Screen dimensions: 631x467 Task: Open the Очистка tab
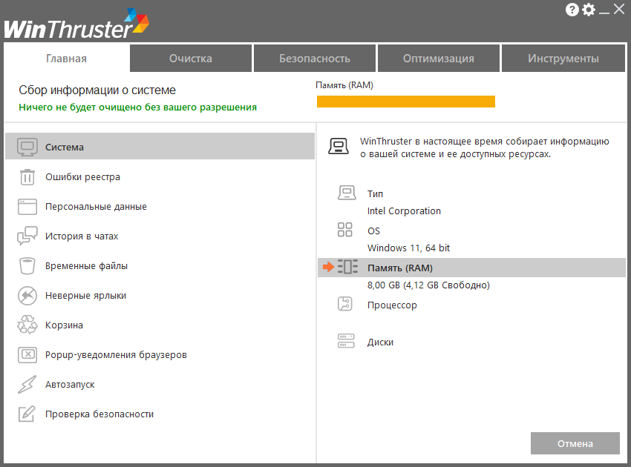click(191, 59)
